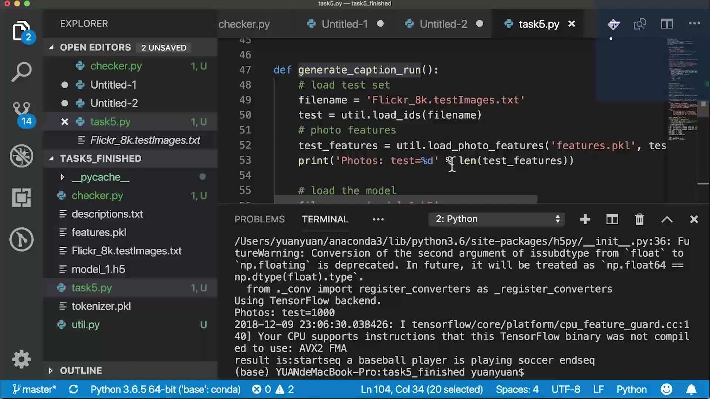Click the checker.py tab in editor
The height and width of the screenshot is (399, 710).
244,24
